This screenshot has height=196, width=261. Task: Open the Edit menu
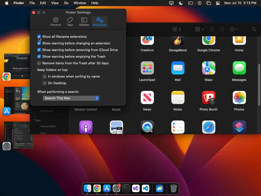click(x=43, y=3)
